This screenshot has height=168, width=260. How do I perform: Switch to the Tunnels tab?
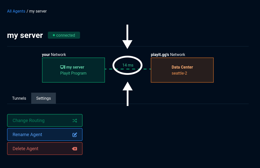(x=19, y=98)
